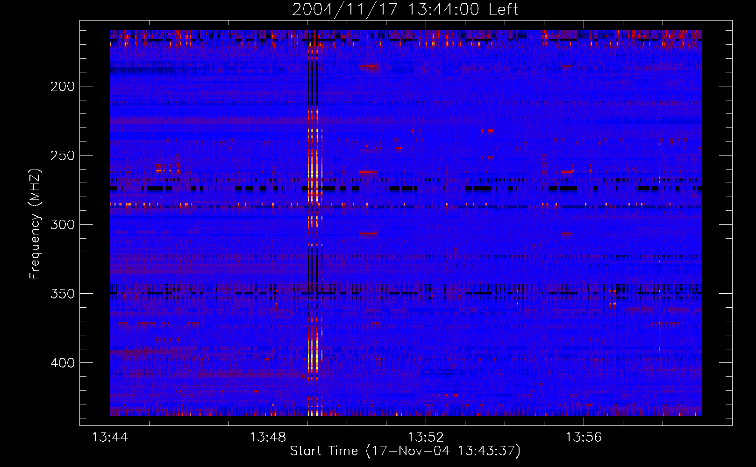
Task: Click the 13:44 time tick label
Action: coord(110,437)
